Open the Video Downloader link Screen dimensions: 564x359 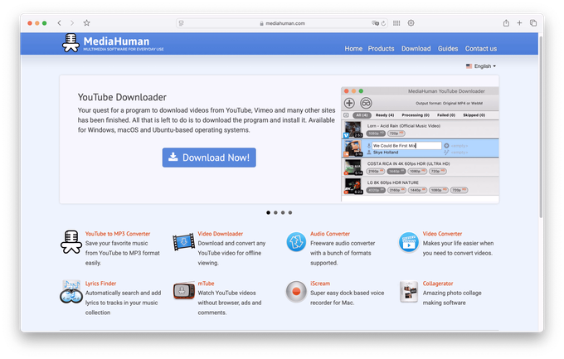pos(221,234)
